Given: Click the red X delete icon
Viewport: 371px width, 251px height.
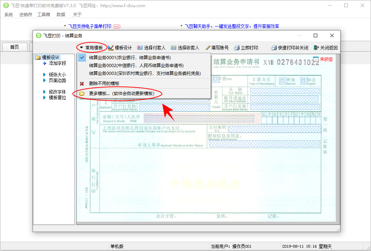Looking at the screenshot, I should (x=82, y=84).
